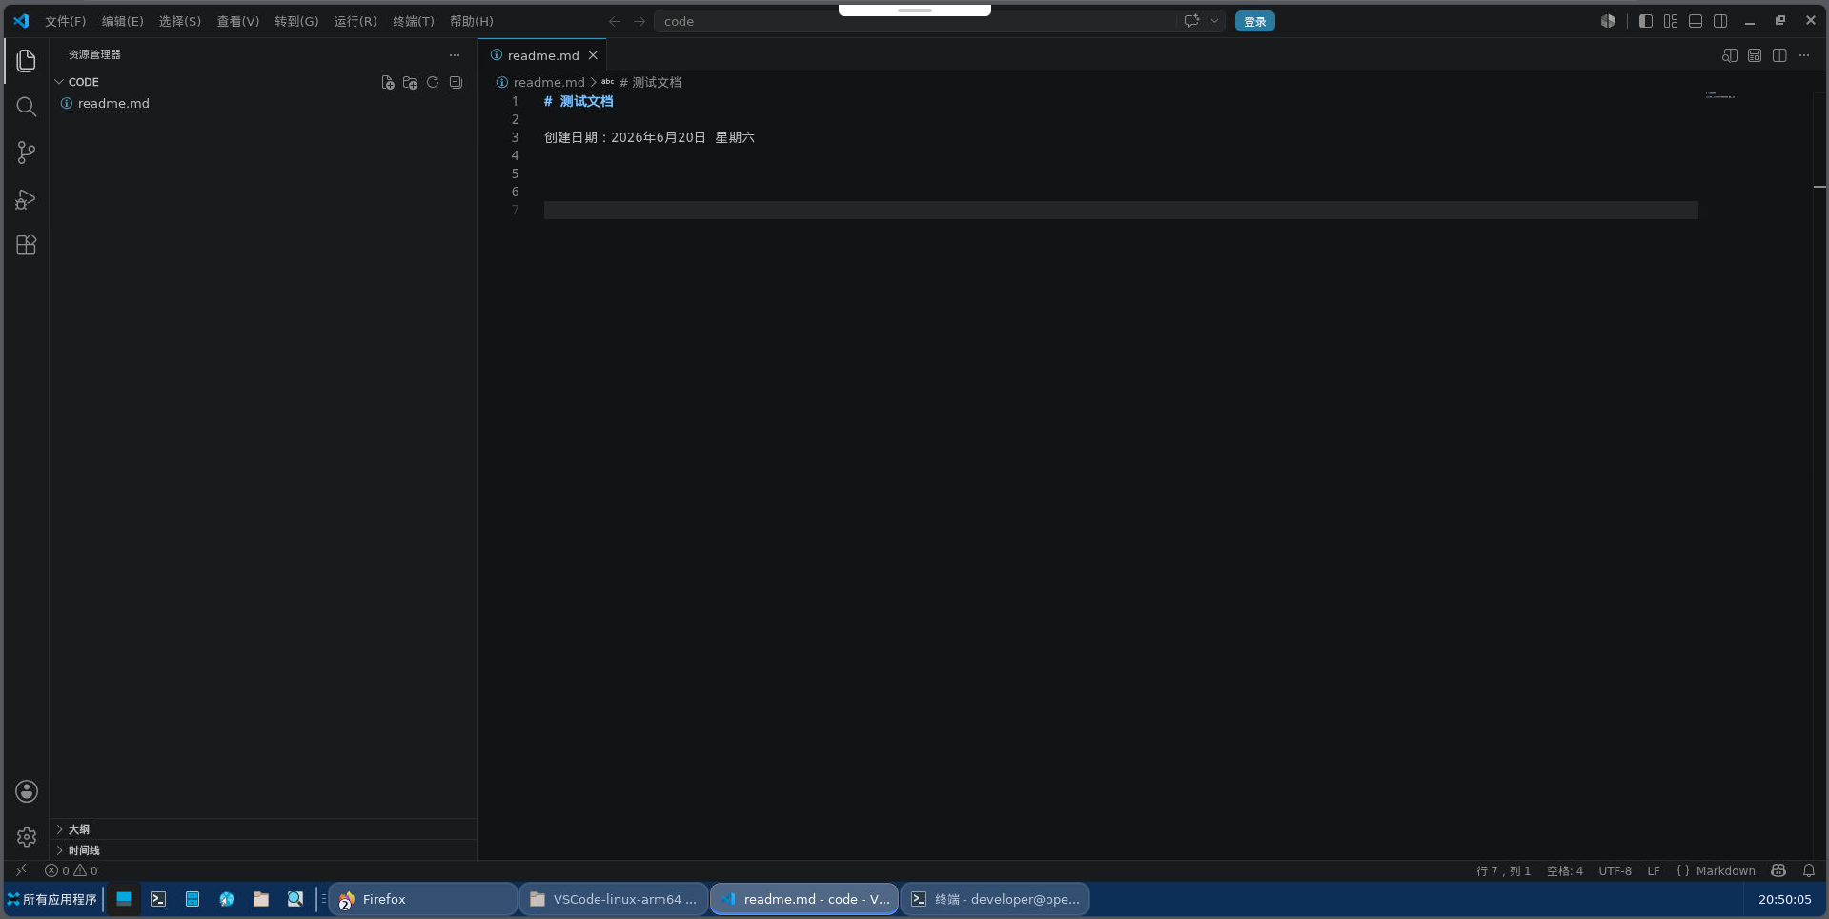
Task: Open the 查看(V) menu
Action: 238,21
